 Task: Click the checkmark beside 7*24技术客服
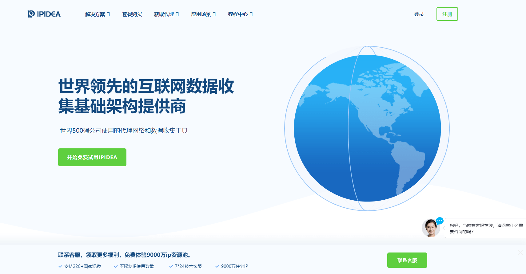click(171, 266)
